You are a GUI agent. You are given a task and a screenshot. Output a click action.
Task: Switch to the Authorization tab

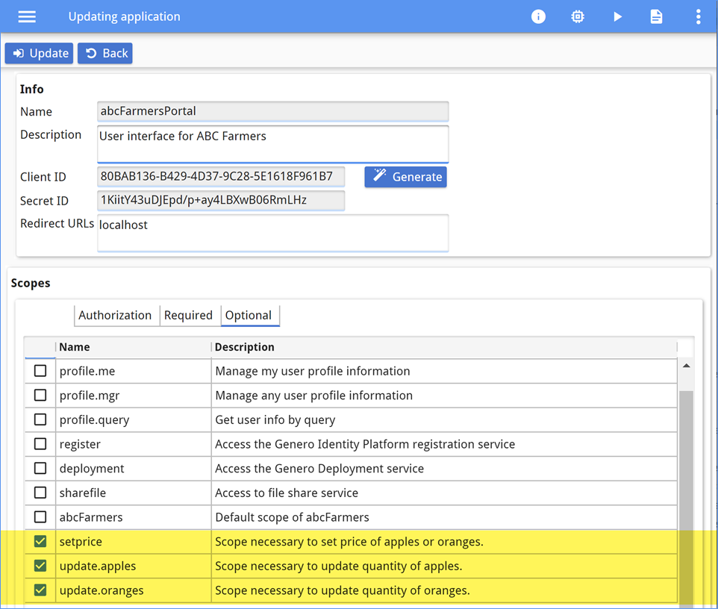coord(115,315)
